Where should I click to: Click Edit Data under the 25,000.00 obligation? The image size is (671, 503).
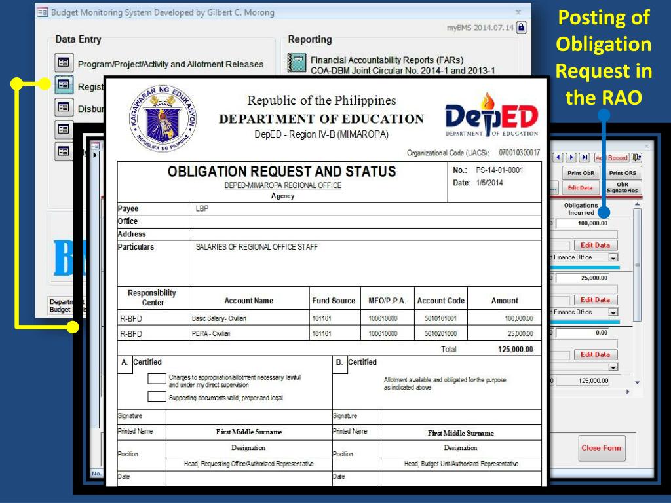(595, 300)
